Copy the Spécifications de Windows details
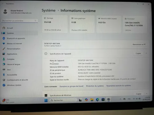The height and width of the screenshot is (115, 154). [x=139, y=94]
